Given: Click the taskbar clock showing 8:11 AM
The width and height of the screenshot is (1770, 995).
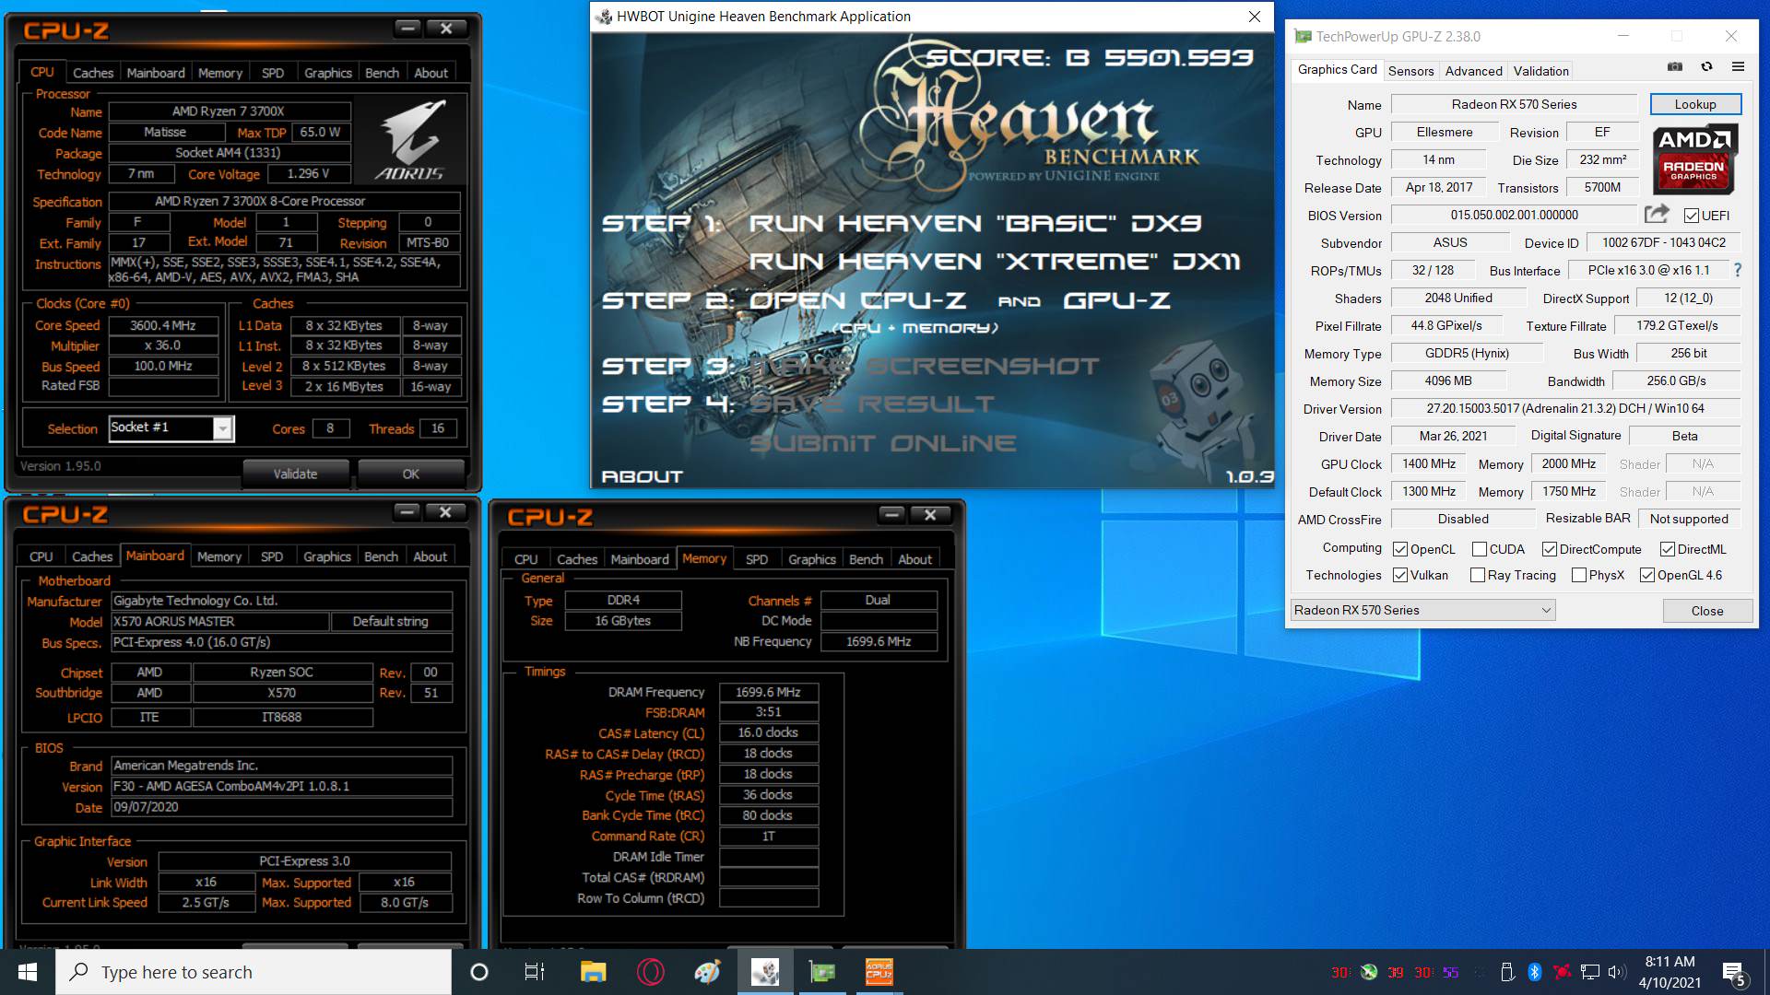Looking at the screenshot, I should coord(1670,972).
